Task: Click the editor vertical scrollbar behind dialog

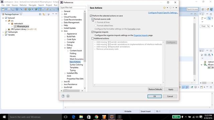Action: [x=195, y=49]
